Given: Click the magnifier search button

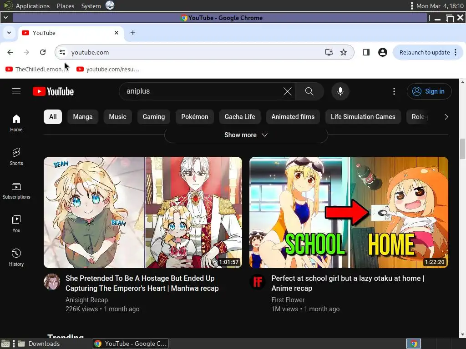Looking at the screenshot, I should [309, 91].
